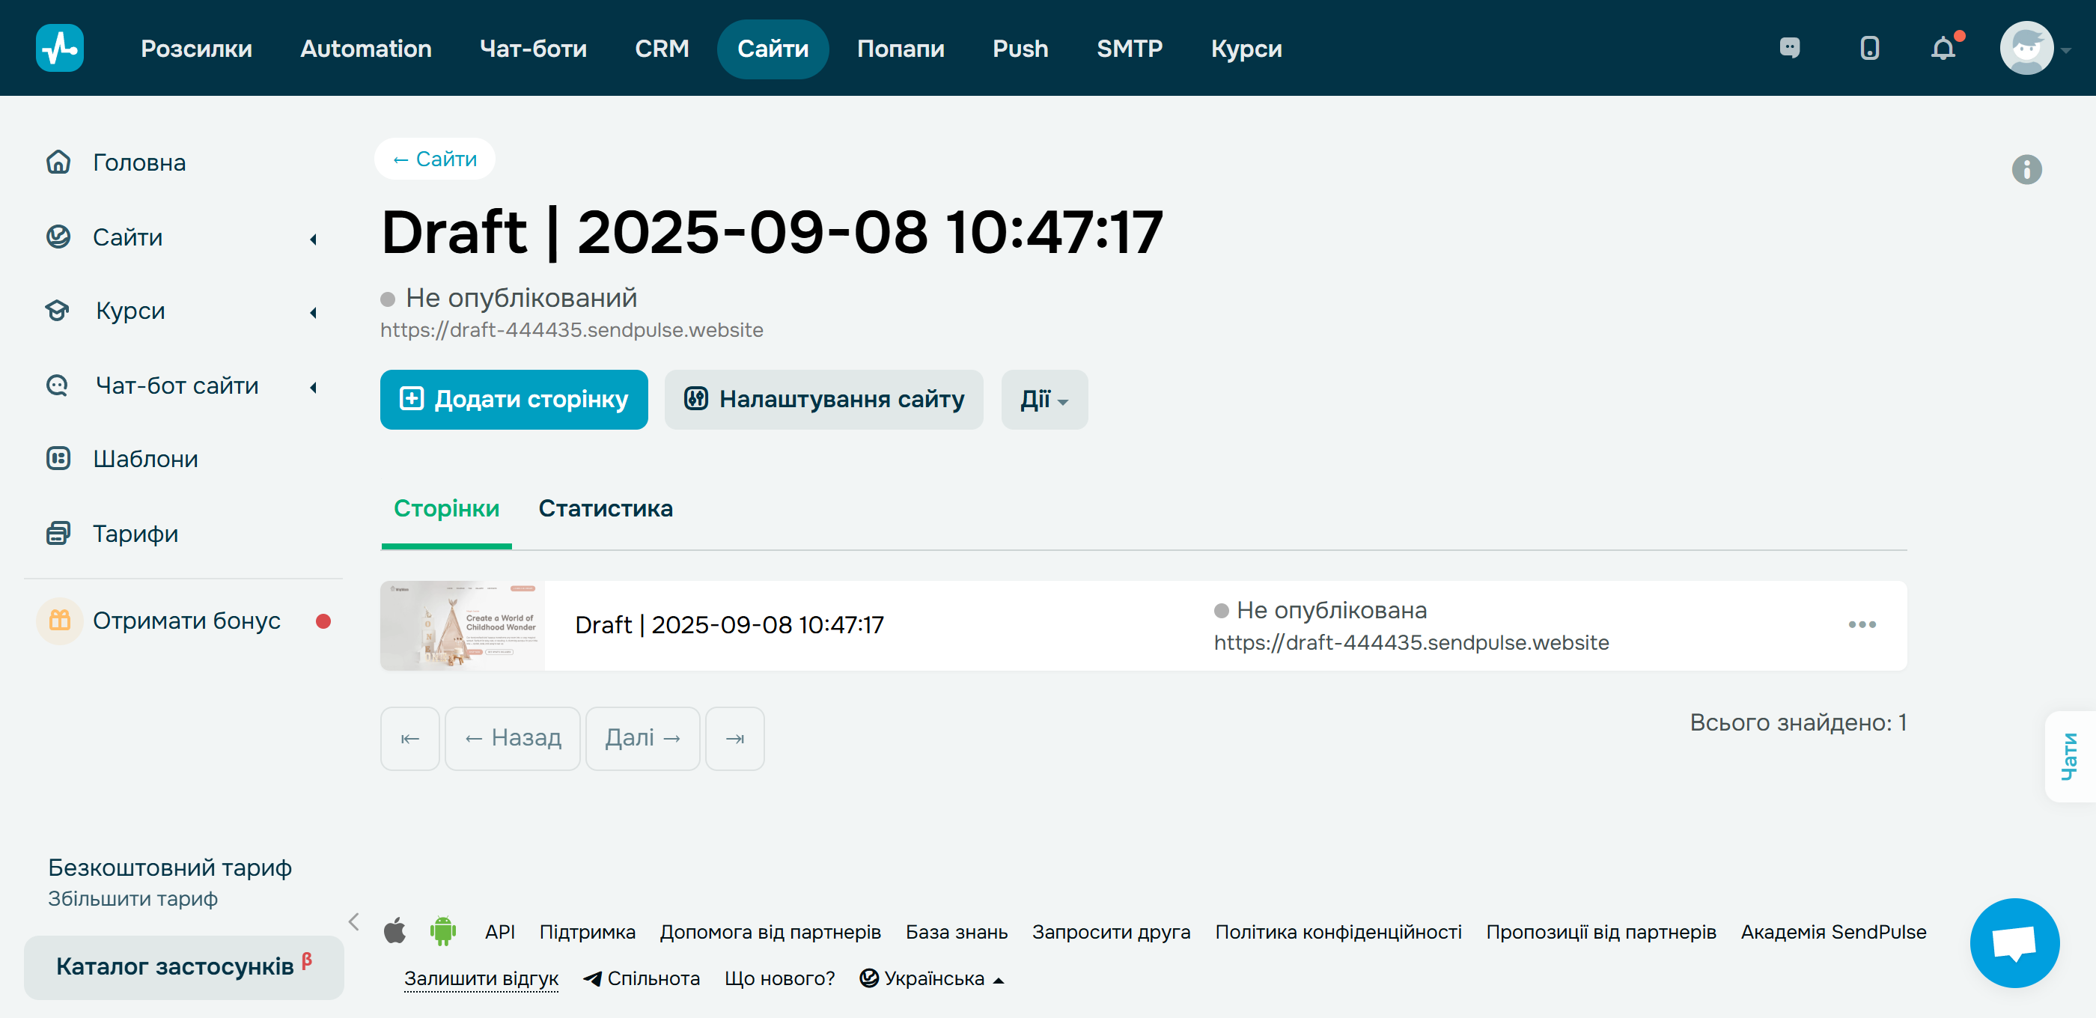Click the info icon near page title
Image resolution: width=2096 pixels, height=1018 pixels.
(x=2027, y=169)
